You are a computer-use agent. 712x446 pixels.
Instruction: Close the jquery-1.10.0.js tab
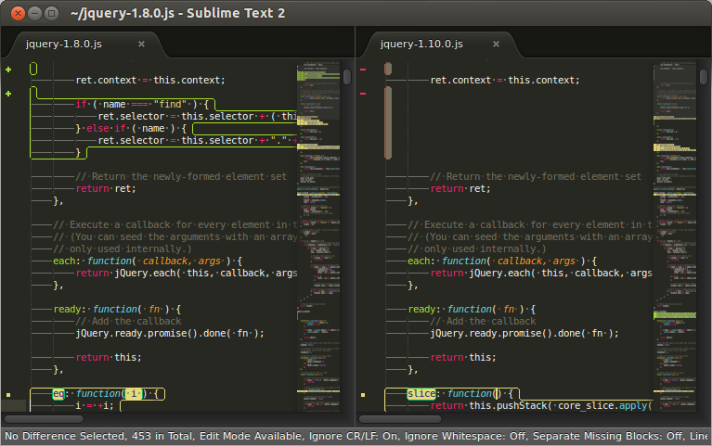coord(496,44)
